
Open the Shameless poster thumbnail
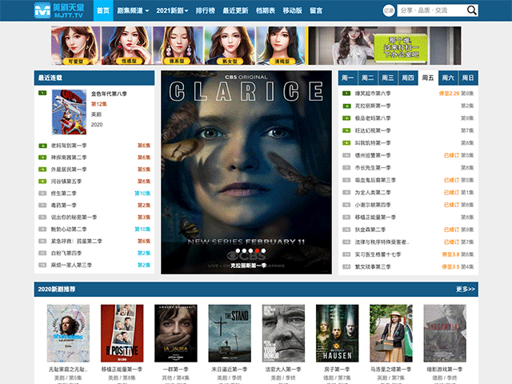(x=68, y=333)
